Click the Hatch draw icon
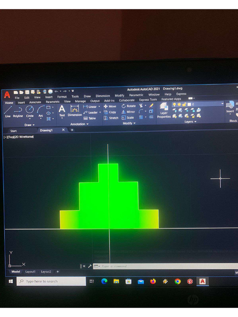 pyautogui.click(x=48, y=119)
